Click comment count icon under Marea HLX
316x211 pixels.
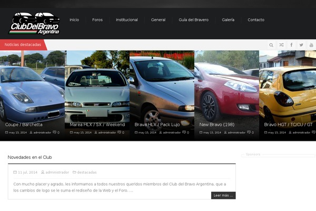click(120, 132)
